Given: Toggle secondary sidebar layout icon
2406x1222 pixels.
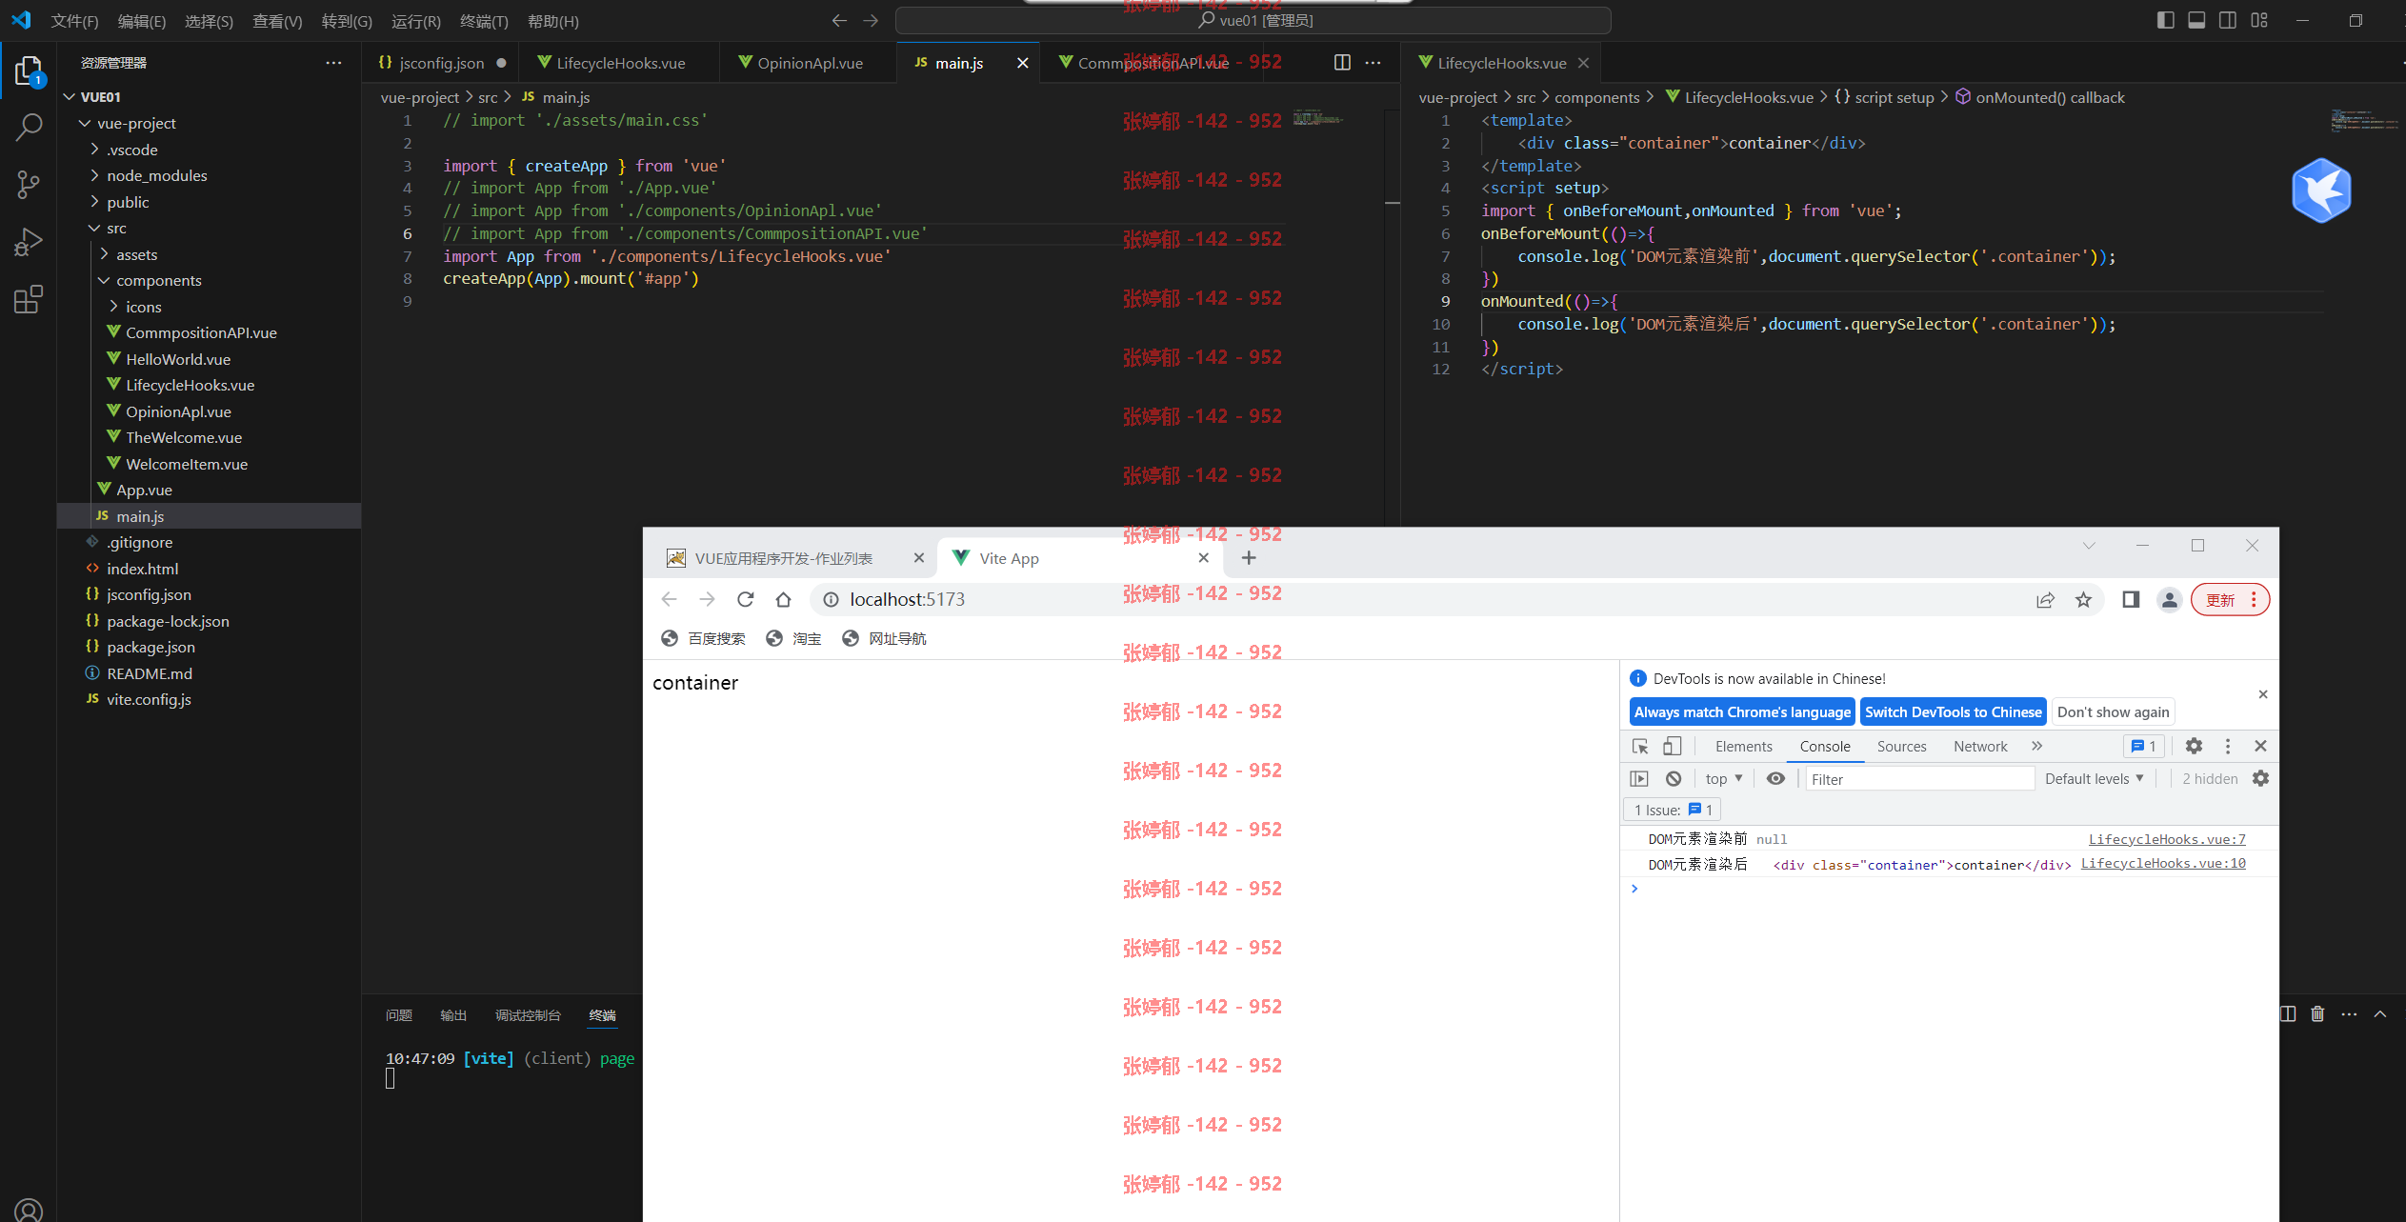Looking at the screenshot, I should tap(2228, 20).
